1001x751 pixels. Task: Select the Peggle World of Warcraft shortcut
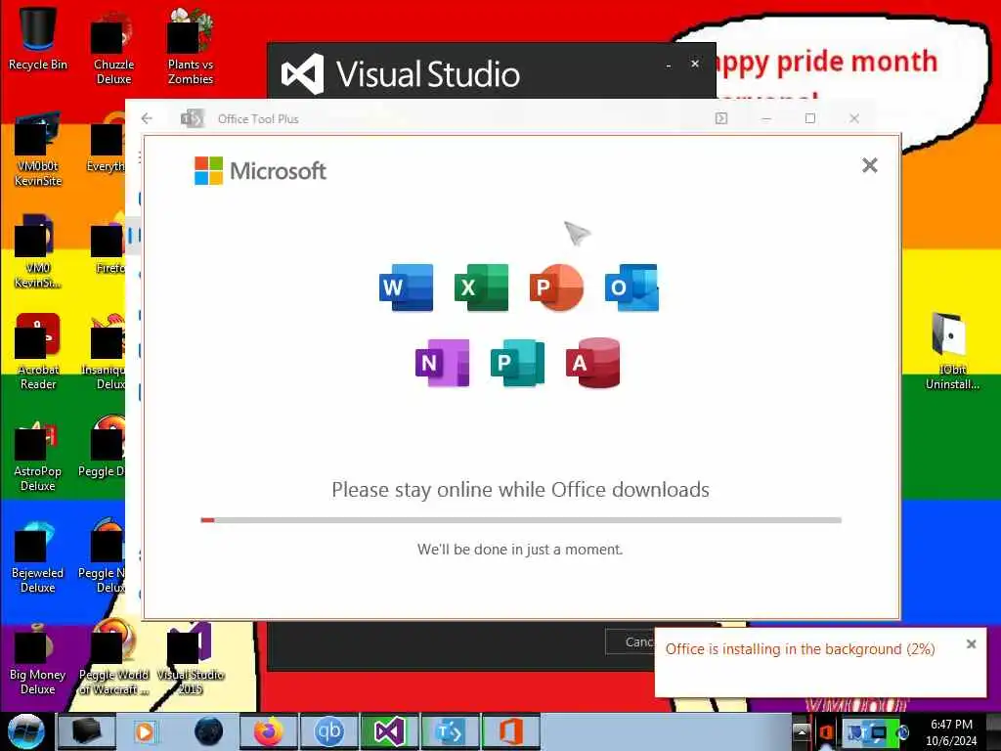pyautogui.click(x=113, y=658)
